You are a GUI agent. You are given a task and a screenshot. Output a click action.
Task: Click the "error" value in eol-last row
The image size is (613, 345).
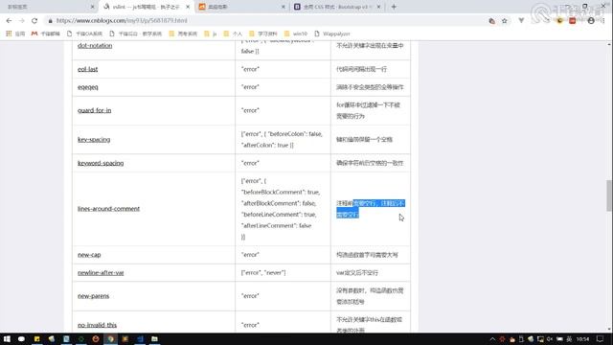click(x=250, y=69)
